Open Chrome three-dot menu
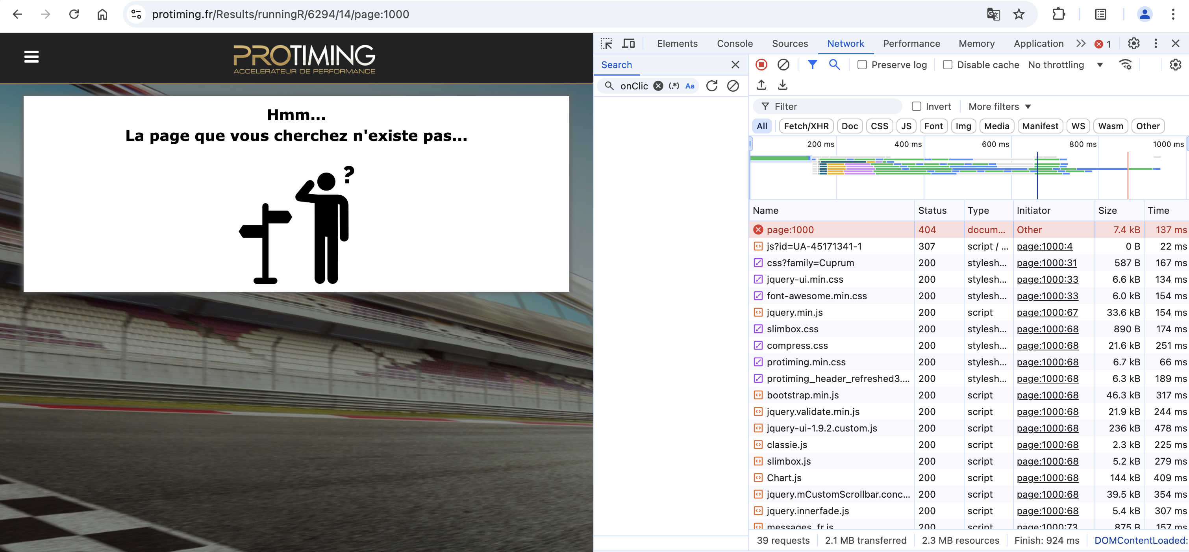The height and width of the screenshot is (552, 1189). 1173,14
